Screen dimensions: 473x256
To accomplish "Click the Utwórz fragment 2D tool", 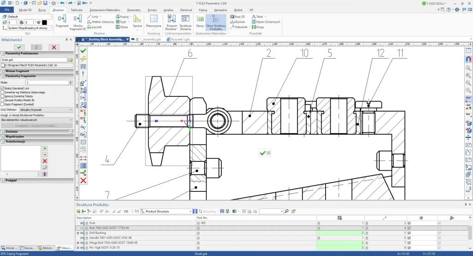I will tap(78, 21).
